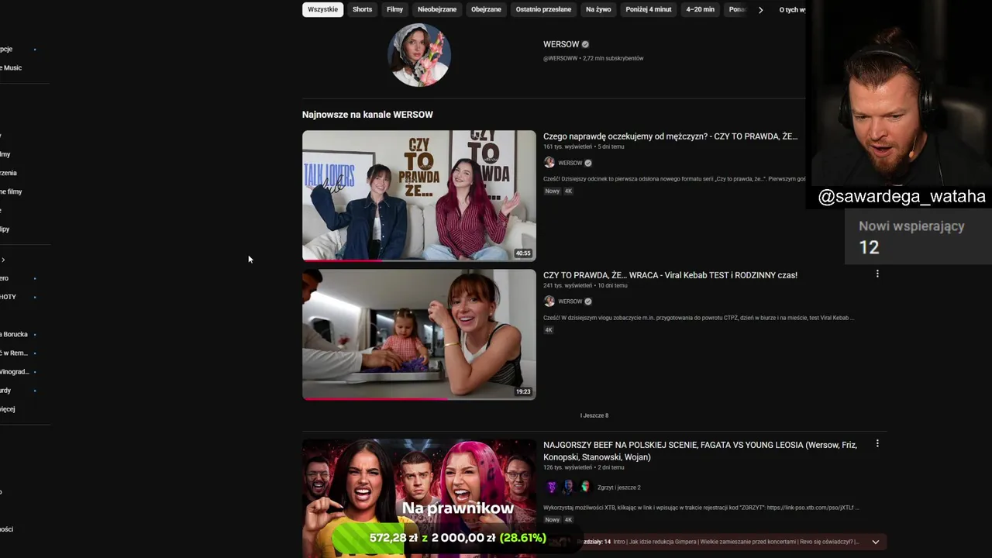Click verified badge under Viral Kebab video

pos(587,301)
